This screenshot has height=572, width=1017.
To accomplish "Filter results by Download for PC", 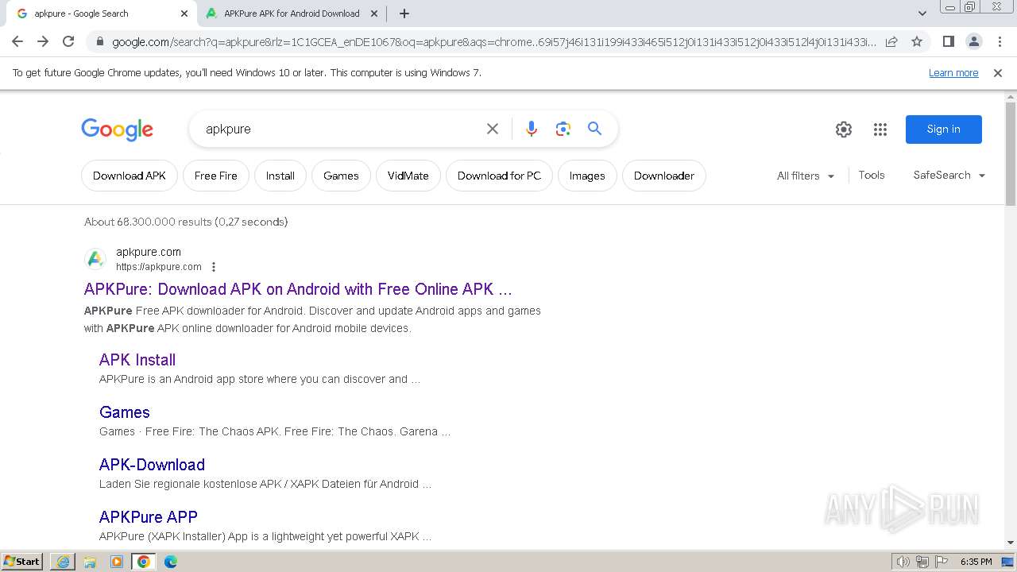I will click(x=499, y=176).
